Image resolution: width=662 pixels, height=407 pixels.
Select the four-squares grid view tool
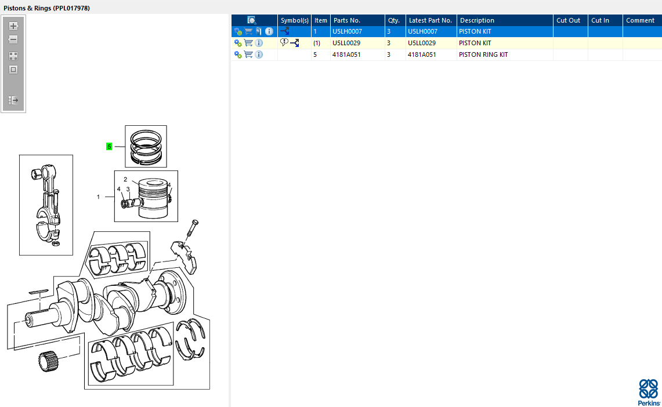tap(13, 56)
